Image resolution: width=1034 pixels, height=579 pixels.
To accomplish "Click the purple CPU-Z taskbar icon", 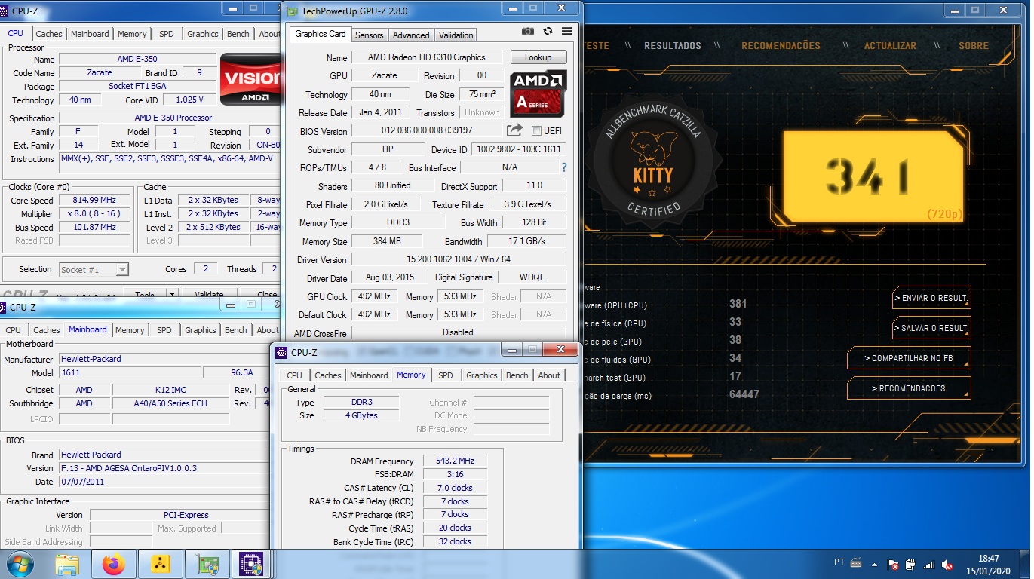I will tap(251, 564).
